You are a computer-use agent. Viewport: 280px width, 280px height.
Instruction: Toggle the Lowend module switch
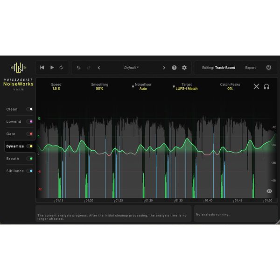pos(30,121)
